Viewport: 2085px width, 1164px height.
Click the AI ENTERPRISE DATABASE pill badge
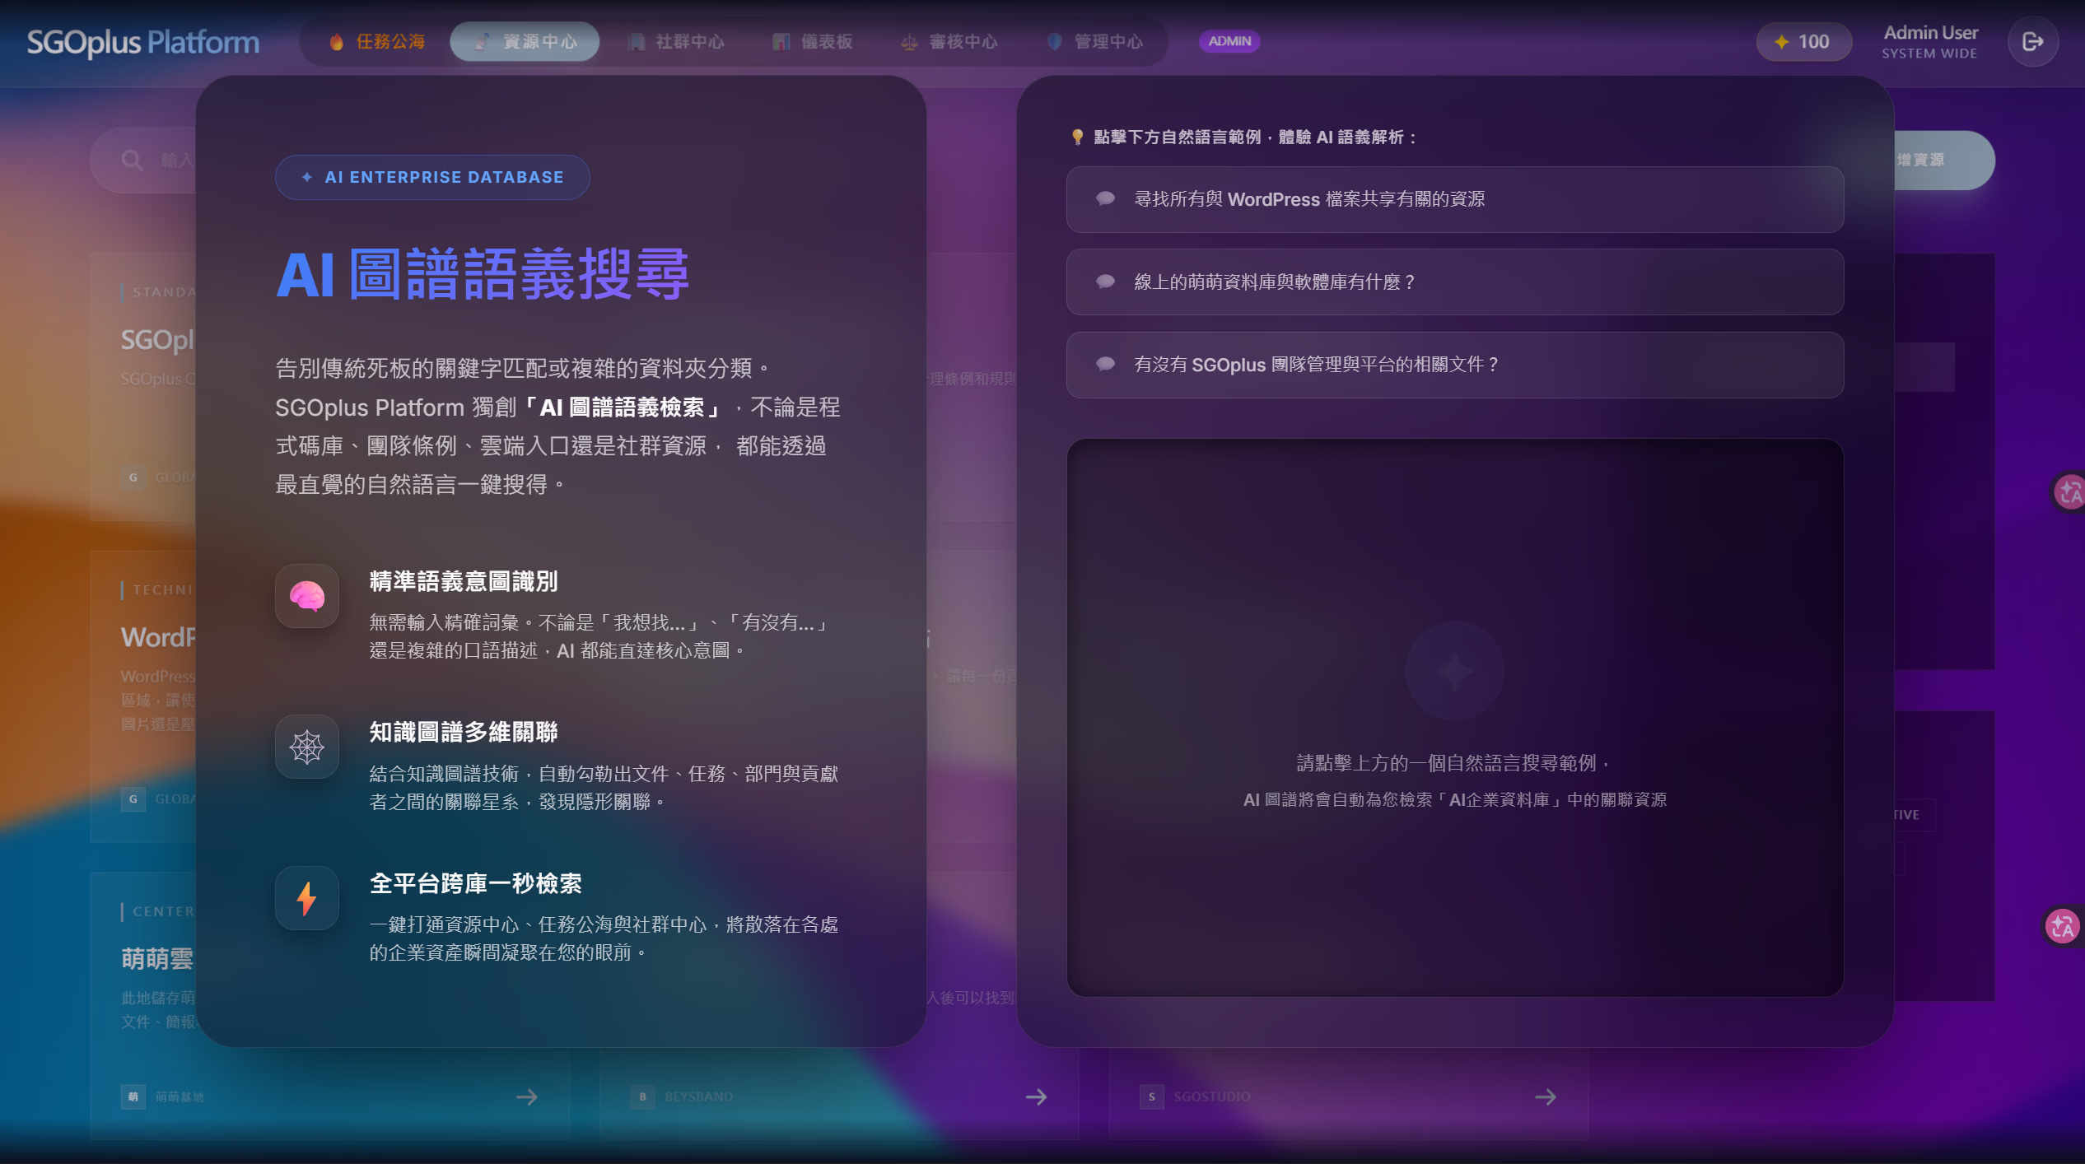click(432, 177)
